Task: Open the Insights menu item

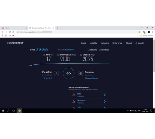Action: click(93, 43)
